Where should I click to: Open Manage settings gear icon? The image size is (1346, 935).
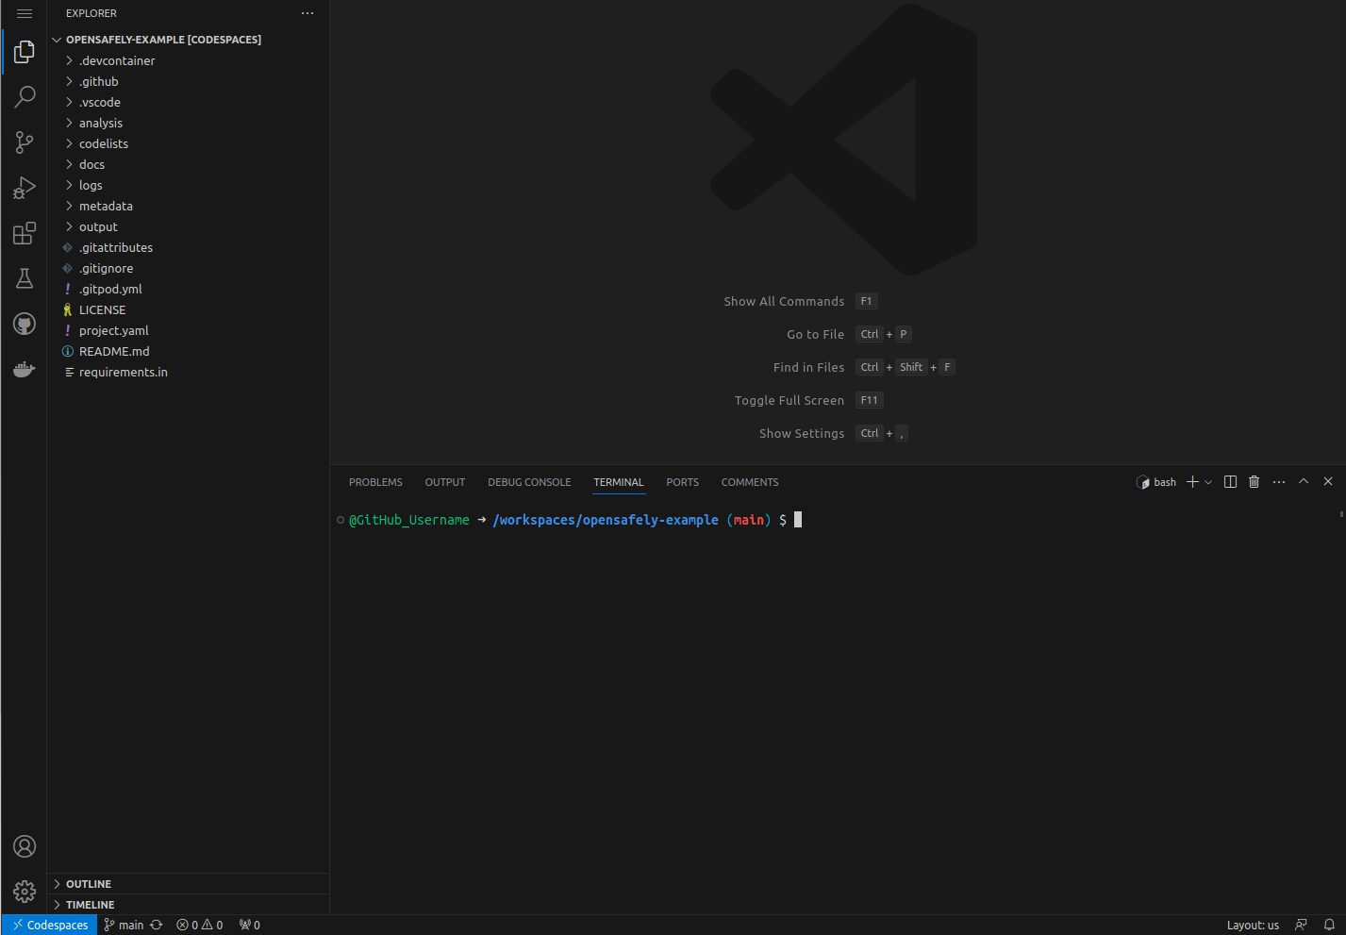25,891
